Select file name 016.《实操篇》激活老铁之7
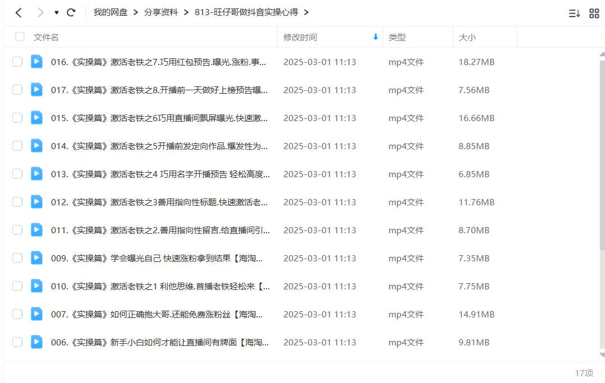This screenshot has width=605, height=383. click(x=159, y=62)
